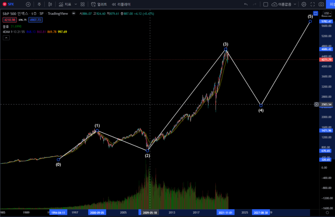This screenshot has height=217, width=335.
Task: Click the plus icon at the 2503.54 crosshair
Action: tap(316, 104)
